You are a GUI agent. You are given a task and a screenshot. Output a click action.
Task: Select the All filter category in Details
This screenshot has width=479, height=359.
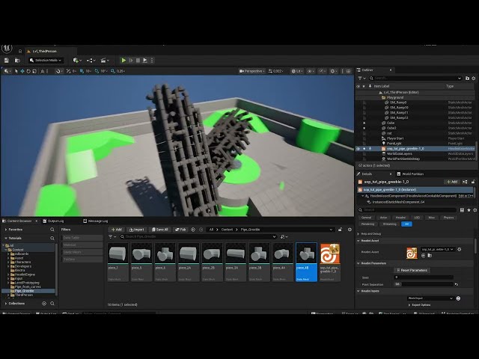point(406,224)
